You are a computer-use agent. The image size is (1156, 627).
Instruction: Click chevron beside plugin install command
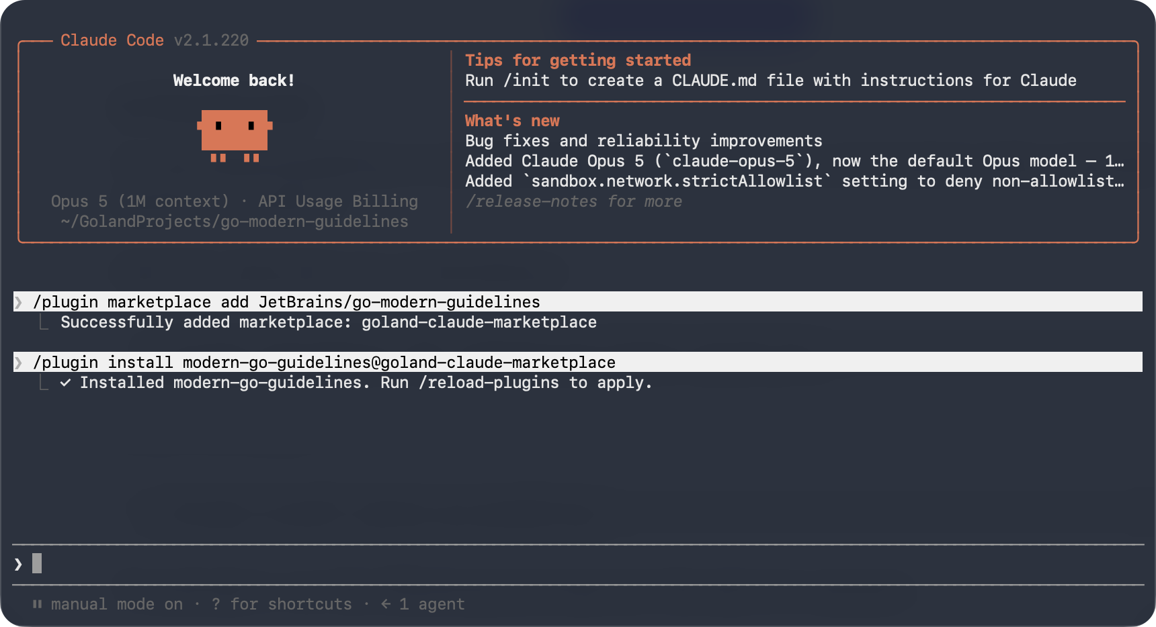(x=18, y=363)
